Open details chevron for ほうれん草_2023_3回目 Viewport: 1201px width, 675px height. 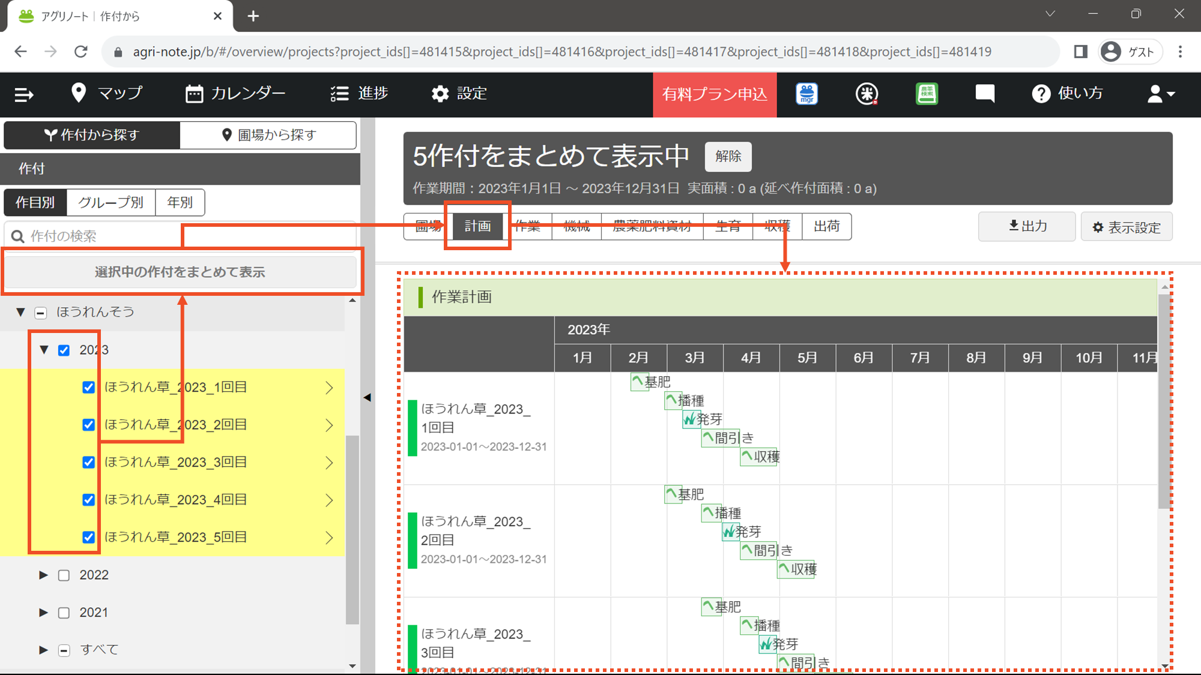tap(329, 463)
